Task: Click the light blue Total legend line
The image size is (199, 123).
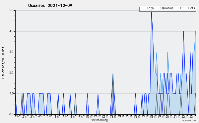Action: pyautogui.click(x=143, y=8)
